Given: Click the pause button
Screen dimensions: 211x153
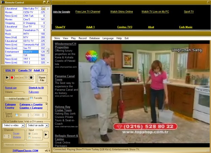Looking at the screenshot, I should (27, 78).
